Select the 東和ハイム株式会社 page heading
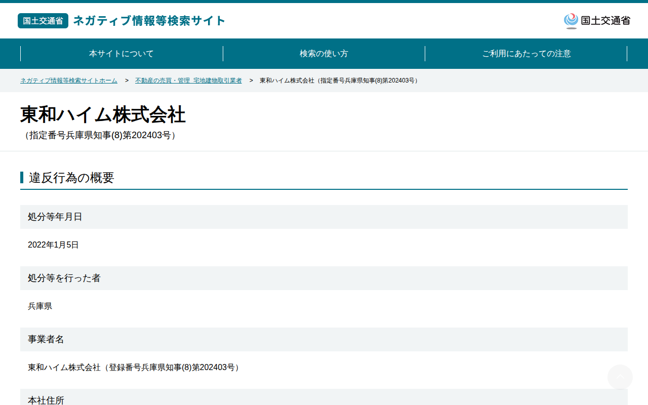The width and height of the screenshot is (648, 405). (103, 115)
